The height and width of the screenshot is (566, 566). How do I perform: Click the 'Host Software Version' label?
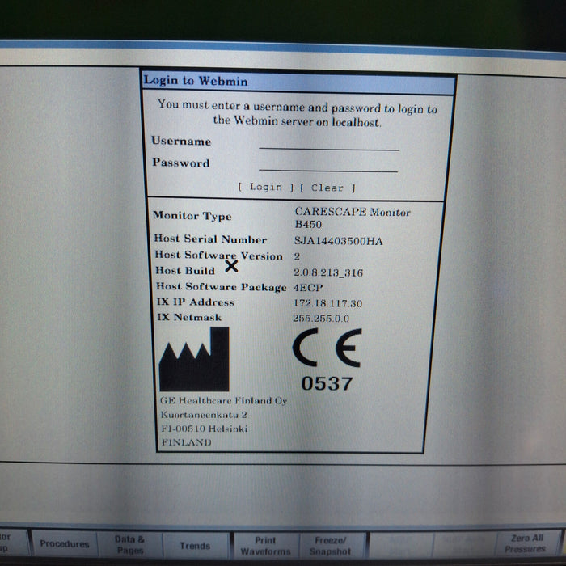pyautogui.click(x=219, y=256)
